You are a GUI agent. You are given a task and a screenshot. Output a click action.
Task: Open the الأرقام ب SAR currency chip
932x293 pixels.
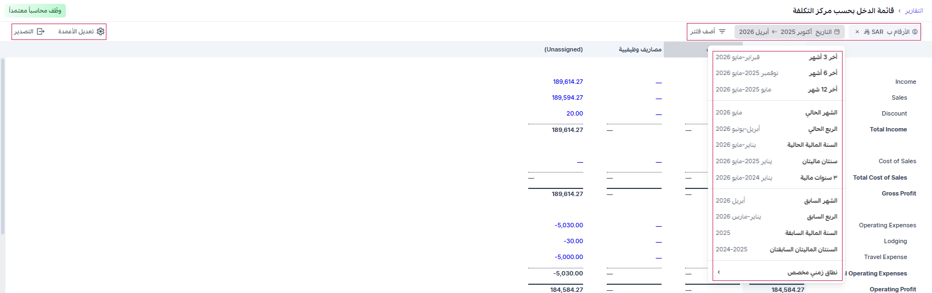pos(890,32)
